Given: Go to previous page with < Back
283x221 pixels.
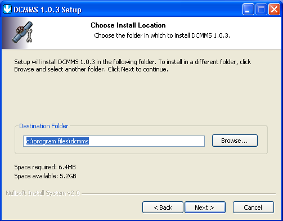Looking at the screenshot, I should 163,208.
